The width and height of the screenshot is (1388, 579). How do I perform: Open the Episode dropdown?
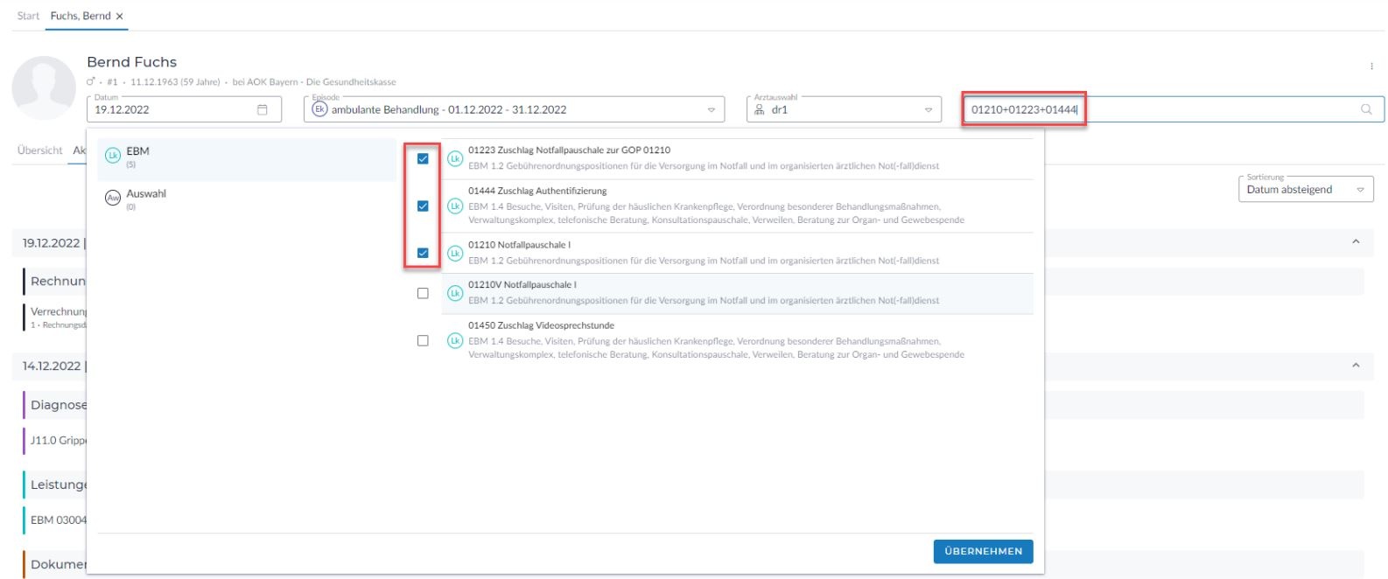711,110
